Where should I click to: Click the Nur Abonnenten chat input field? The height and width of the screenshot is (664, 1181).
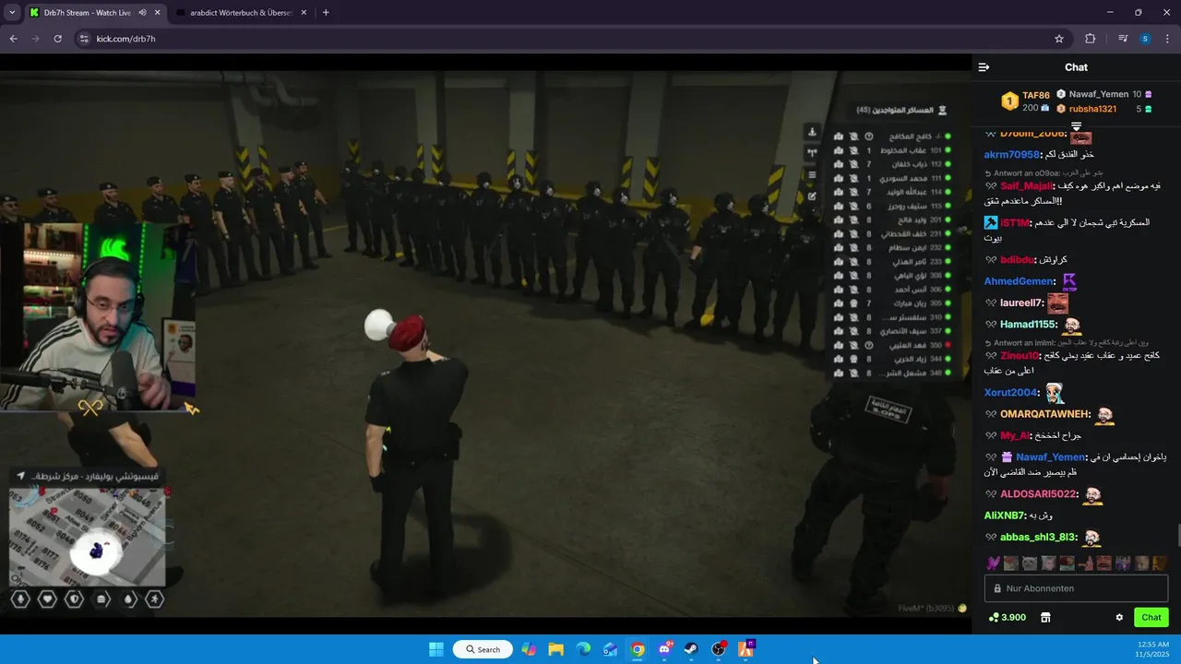tap(1076, 588)
